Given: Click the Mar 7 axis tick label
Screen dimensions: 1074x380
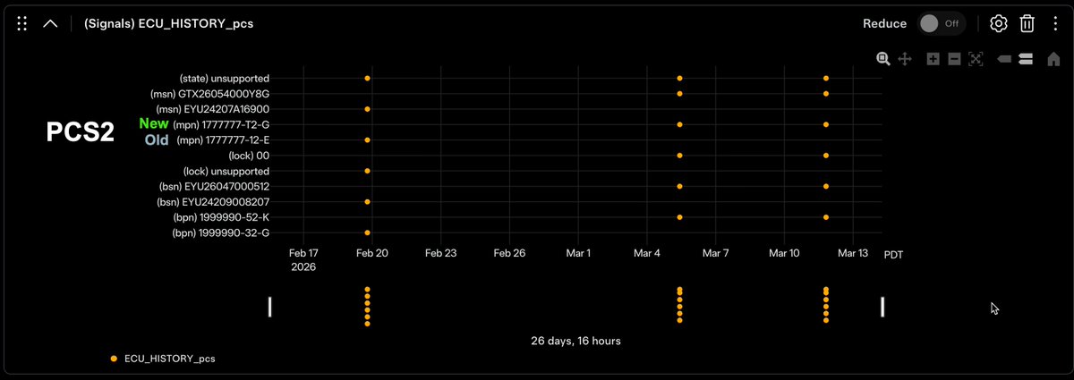Looking at the screenshot, I should [715, 253].
